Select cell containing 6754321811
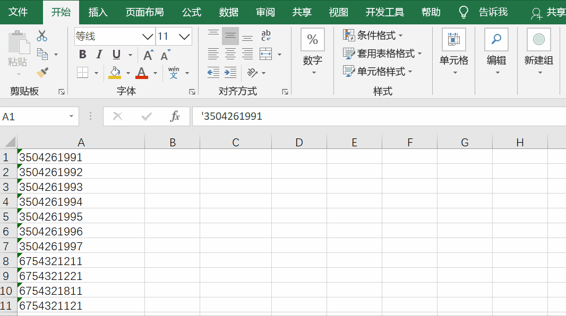Image resolution: width=566 pixels, height=316 pixels. 81,291
